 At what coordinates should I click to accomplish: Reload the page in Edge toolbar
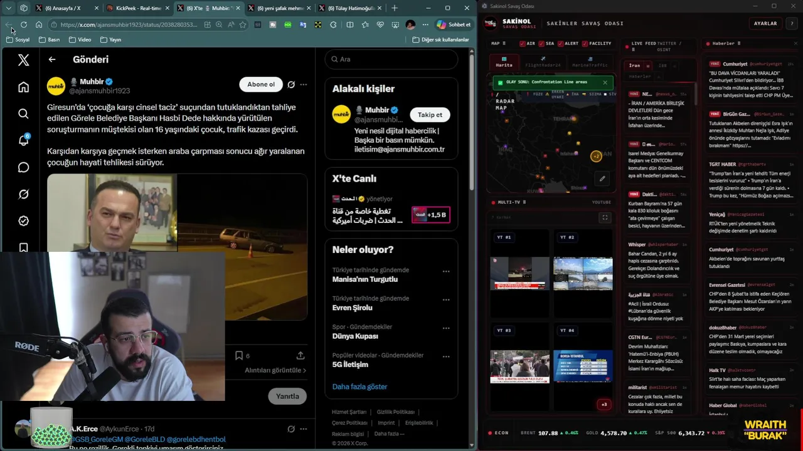pyautogui.click(x=24, y=24)
